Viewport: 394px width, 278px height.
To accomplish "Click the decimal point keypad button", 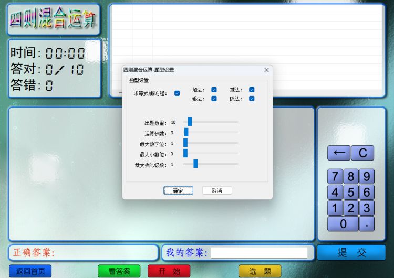I will [x=367, y=224].
